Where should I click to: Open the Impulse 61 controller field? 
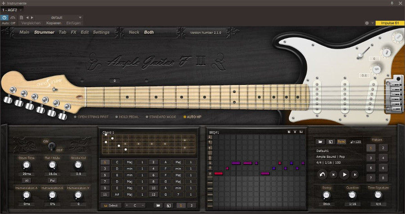(x=390, y=23)
